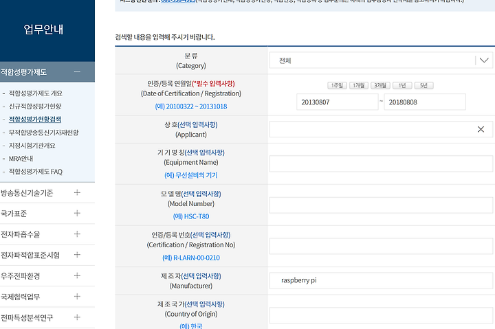The width and height of the screenshot is (495, 329).
Task: Click start date field showing 20130807
Action: click(x=337, y=102)
